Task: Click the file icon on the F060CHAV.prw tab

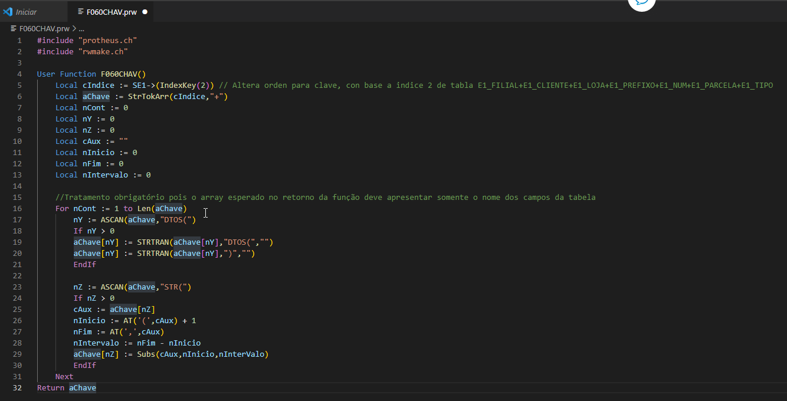Action: (81, 12)
